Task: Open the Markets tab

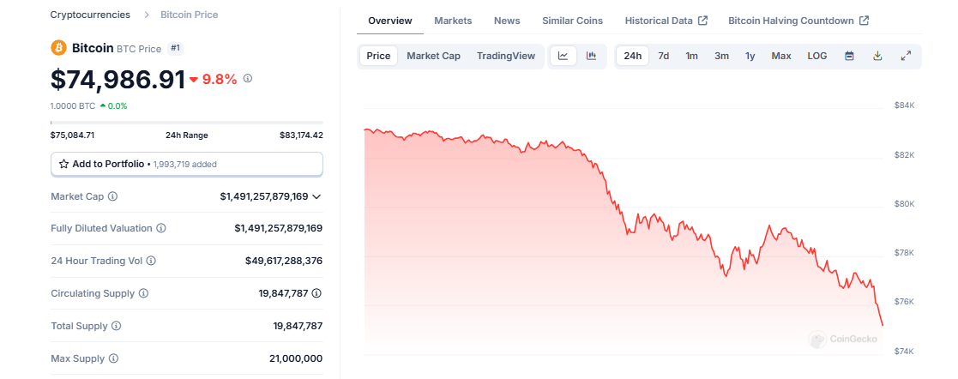Action: pyautogui.click(x=453, y=21)
